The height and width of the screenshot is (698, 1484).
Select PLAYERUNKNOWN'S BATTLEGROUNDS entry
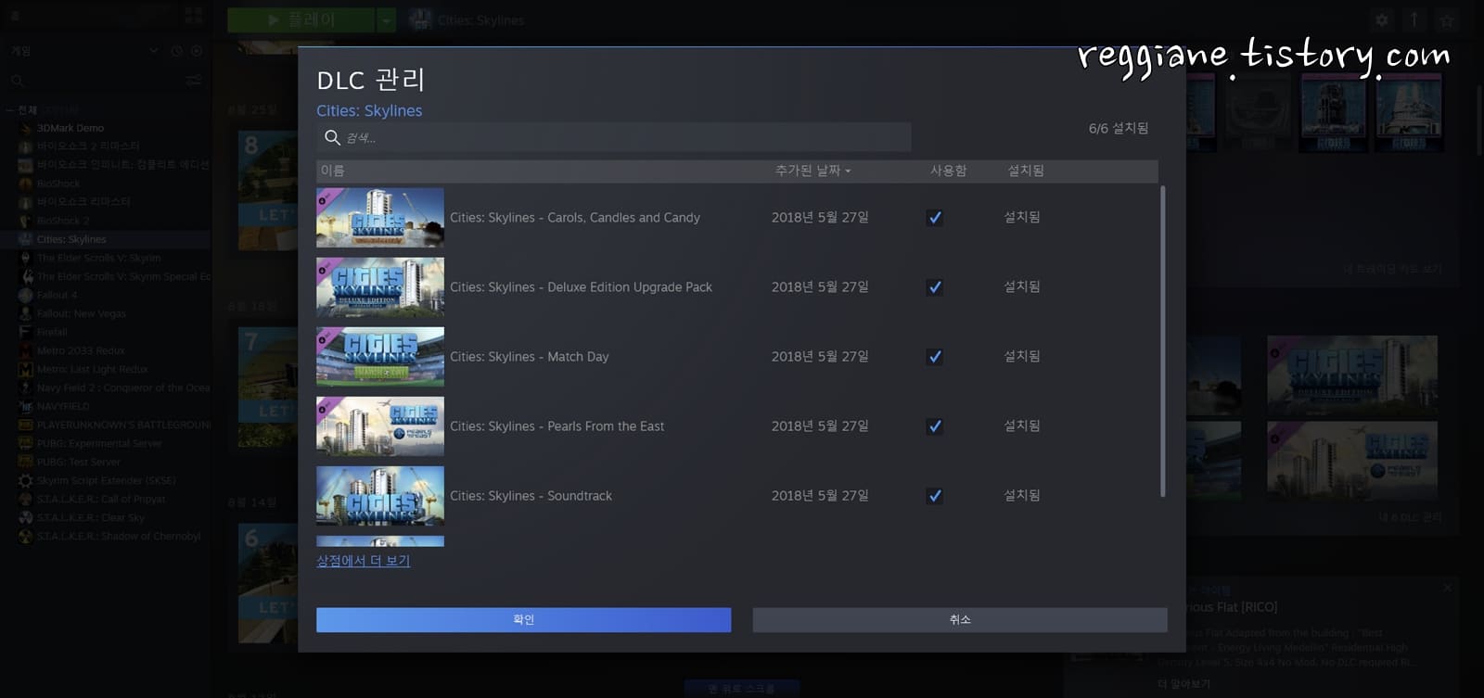tap(123, 425)
